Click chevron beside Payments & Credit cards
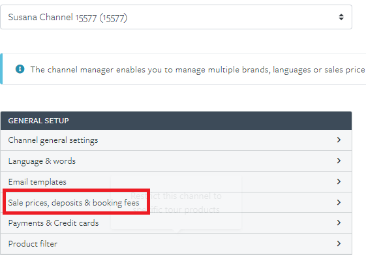The image size is (366, 259). [x=339, y=222]
